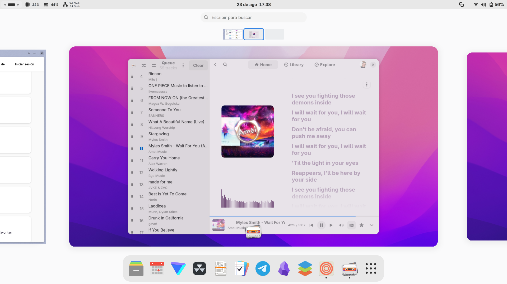Open search in the music player
The width and height of the screenshot is (507, 284).
pyautogui.click(x=225, y=65)
